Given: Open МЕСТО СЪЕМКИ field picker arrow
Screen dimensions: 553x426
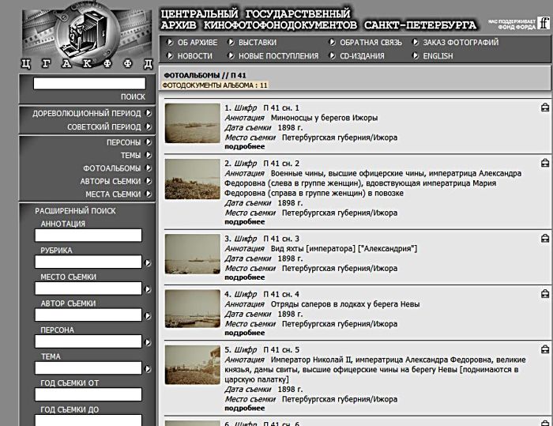Looking at the screenshot, I should [148, 289].
